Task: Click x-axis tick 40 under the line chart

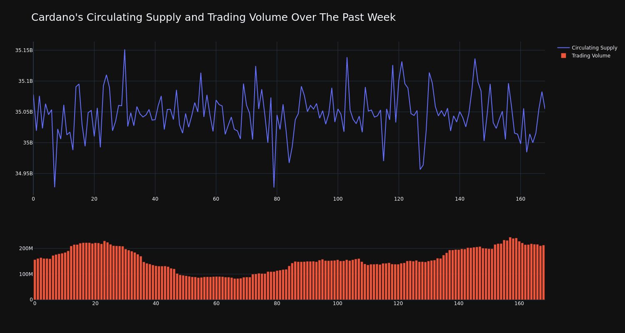Action: 155,199
